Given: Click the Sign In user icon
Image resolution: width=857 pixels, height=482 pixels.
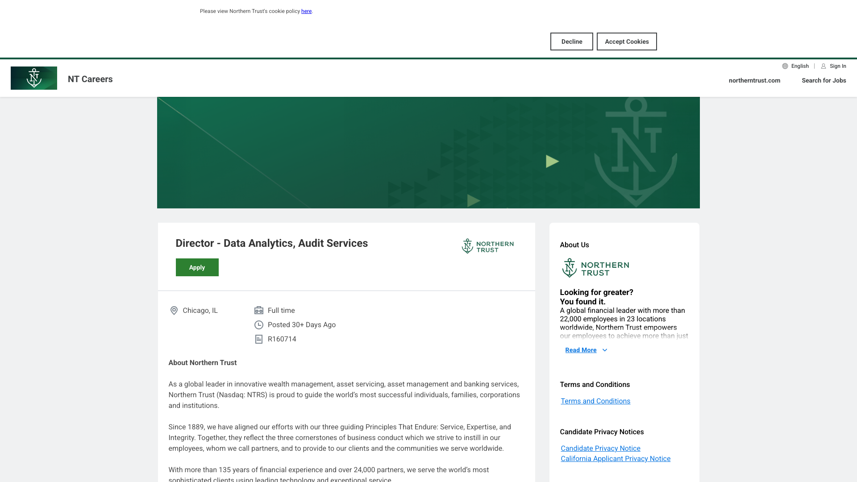Looking at the screenshot, I should click(824, 66).
